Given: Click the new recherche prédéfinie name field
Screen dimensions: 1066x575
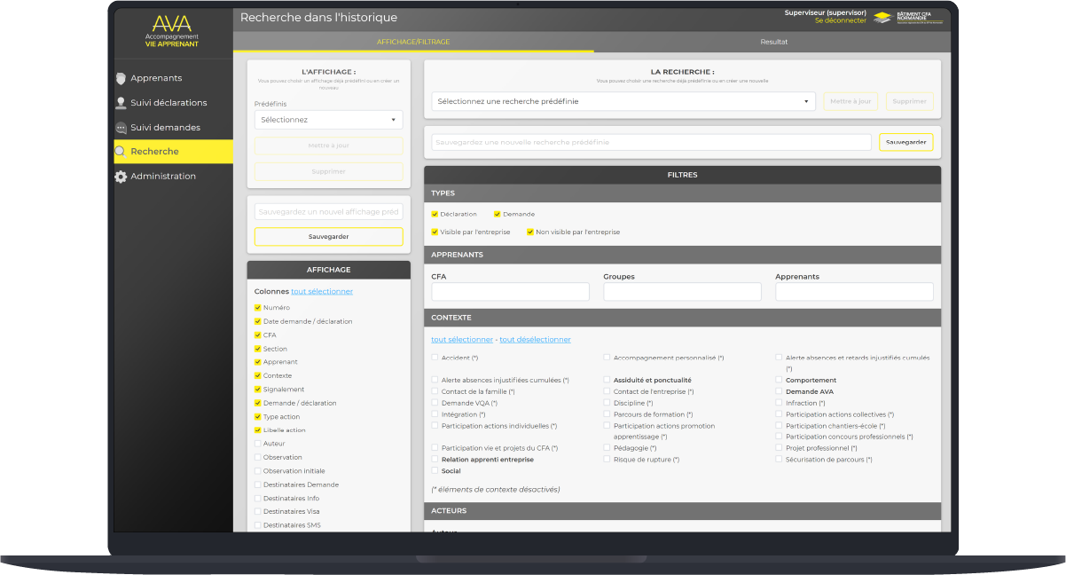Looking at the screenshot, I should (652, 142).
